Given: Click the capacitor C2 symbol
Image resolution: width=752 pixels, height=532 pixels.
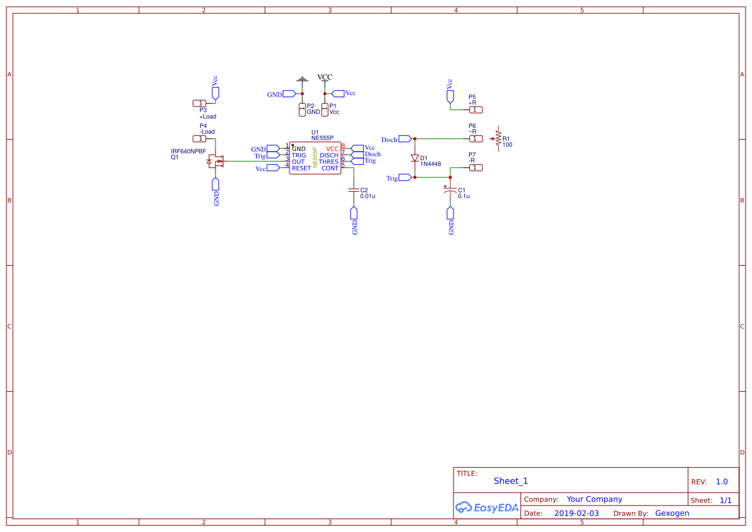Looking at the screenshot, I should 354,190.
